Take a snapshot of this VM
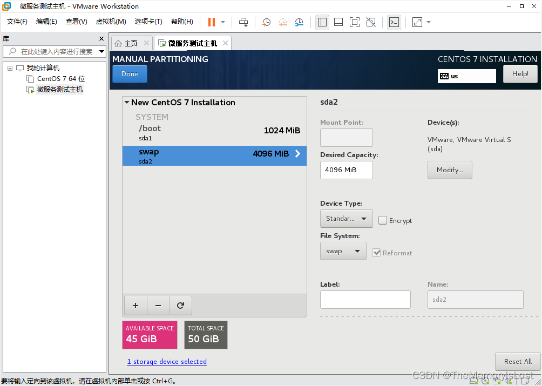 coord(266,22)
